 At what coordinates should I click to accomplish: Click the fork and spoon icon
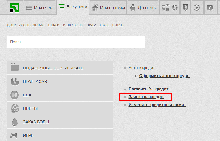click(x=14, y=95)
